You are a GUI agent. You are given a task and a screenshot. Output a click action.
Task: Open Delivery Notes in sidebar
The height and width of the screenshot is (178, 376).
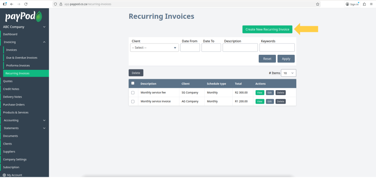pyautogui.click(x=12, y=97)
